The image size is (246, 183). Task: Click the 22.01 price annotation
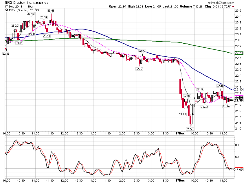coord(187,96)
